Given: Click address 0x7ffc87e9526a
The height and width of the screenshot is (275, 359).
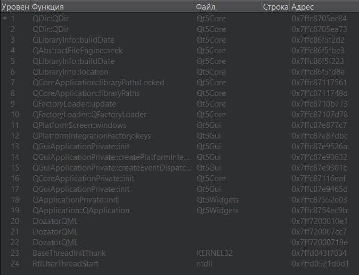Looking at the screenshot, I should pos(320,147).
